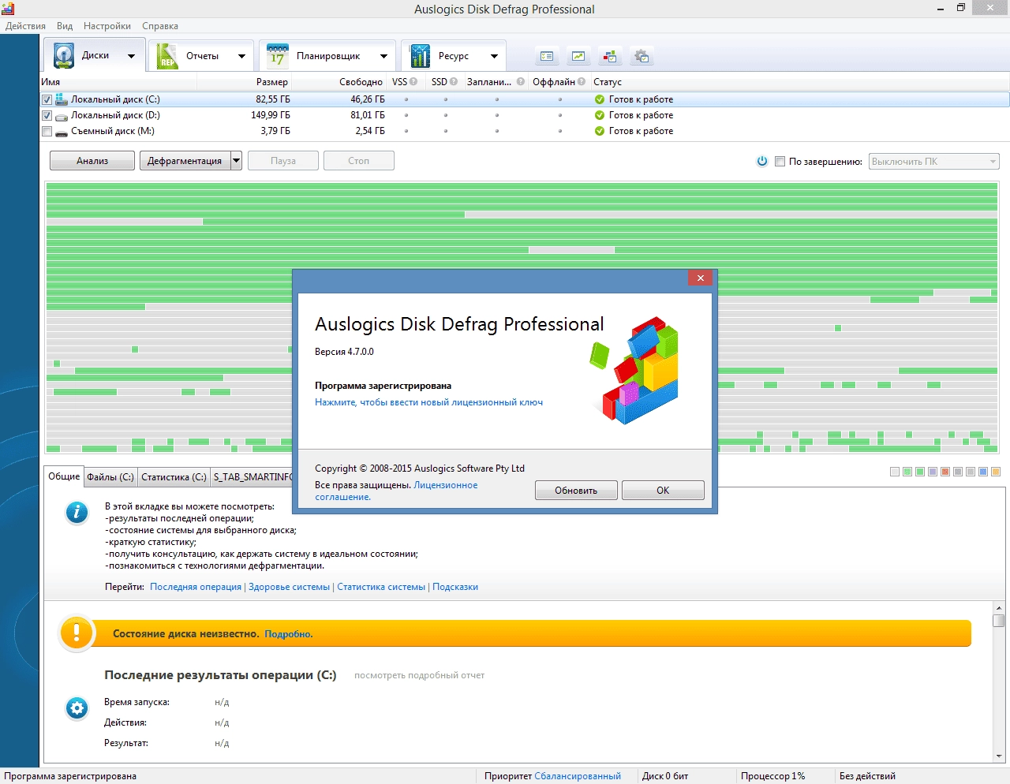Click the Сбалансированный priority link
The image size is (1010, 784).
578,776
